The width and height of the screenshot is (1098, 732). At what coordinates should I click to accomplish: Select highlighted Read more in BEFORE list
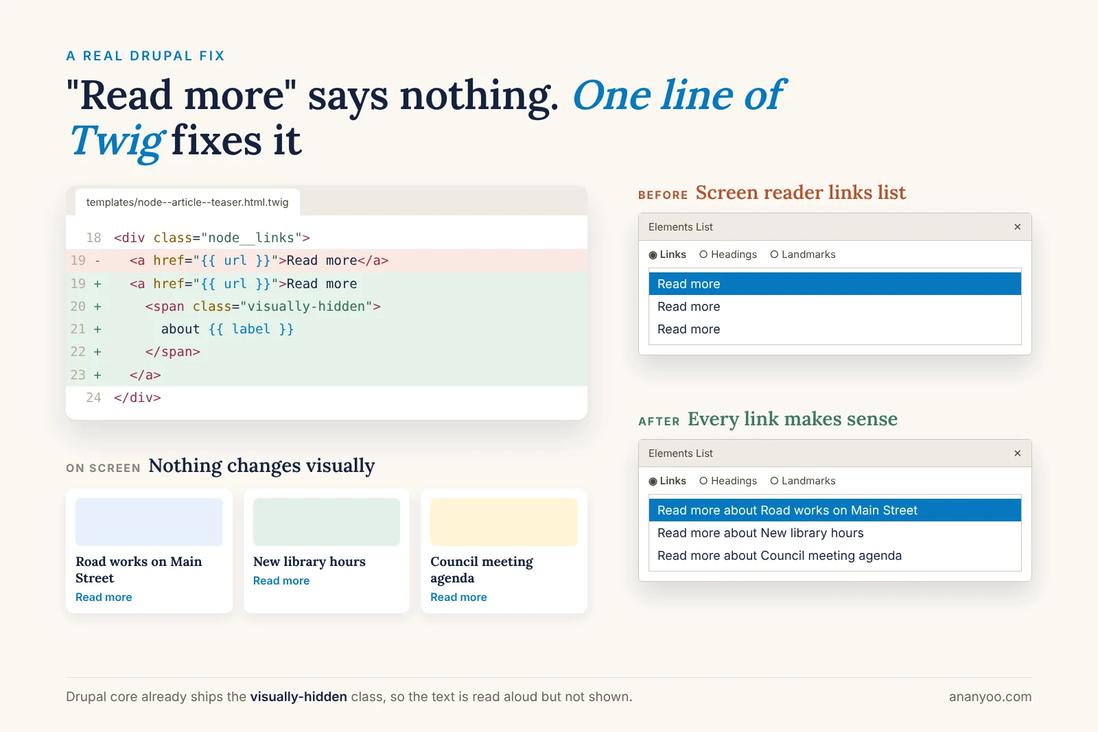click(x=835, y=284)
